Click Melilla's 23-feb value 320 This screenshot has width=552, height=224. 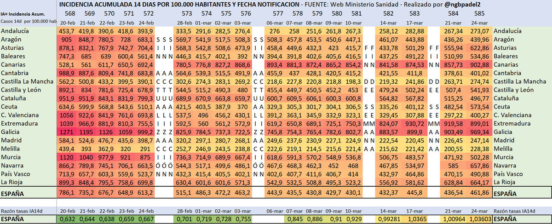point(126,149)
